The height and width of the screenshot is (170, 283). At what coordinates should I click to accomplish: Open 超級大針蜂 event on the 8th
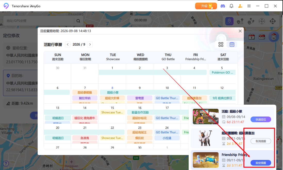tap(112, 98)
